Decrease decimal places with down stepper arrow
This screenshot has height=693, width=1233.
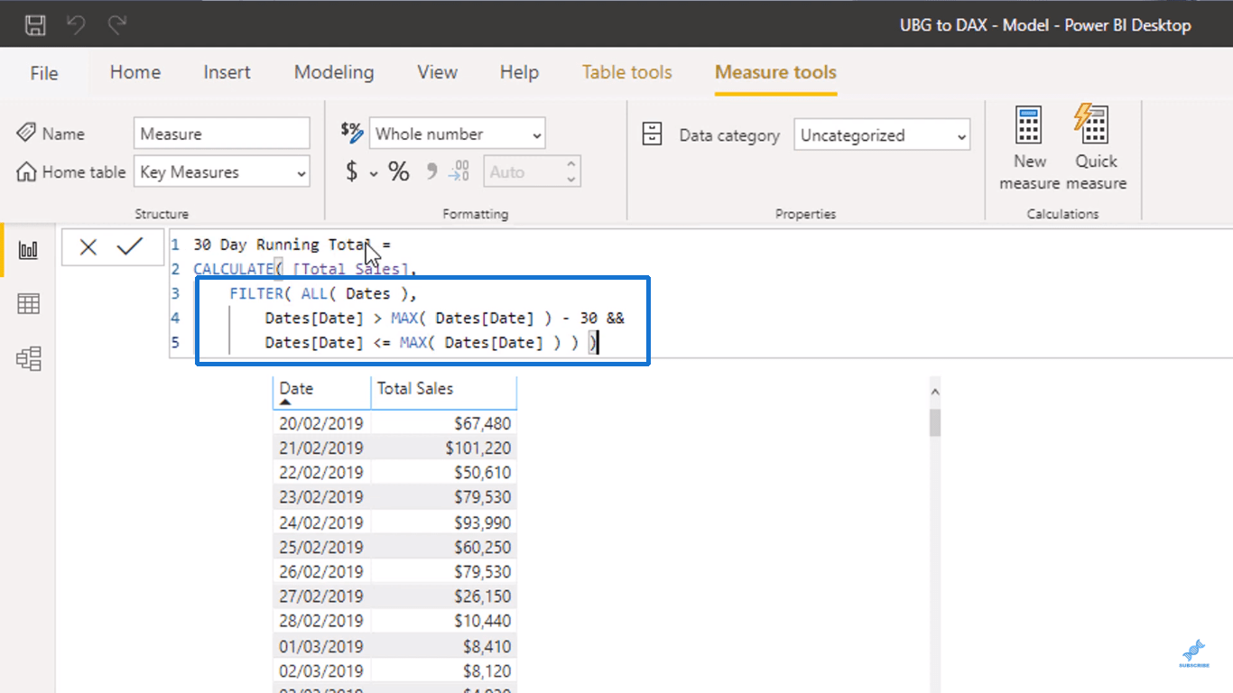point(570,179)
